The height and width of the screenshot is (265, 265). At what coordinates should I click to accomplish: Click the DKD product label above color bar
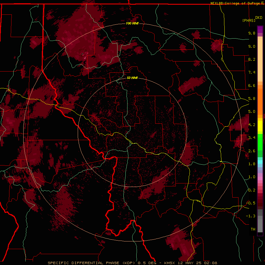tap(259, 18)
